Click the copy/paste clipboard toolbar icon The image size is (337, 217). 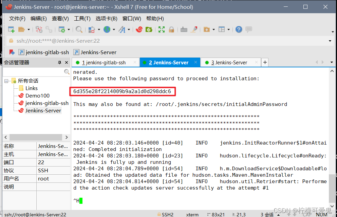[92, 29]
